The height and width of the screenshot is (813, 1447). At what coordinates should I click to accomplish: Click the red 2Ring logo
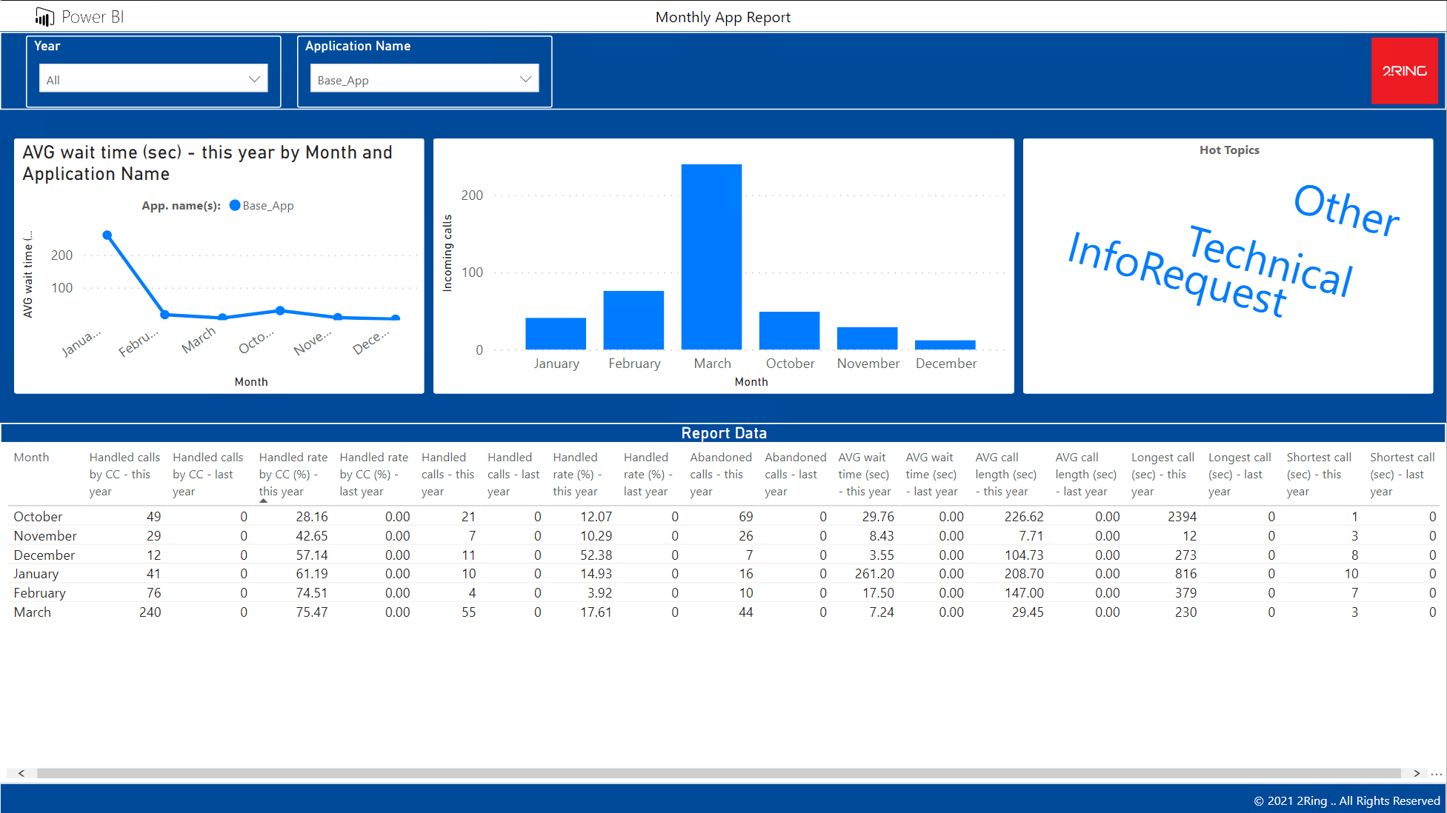1404,71
